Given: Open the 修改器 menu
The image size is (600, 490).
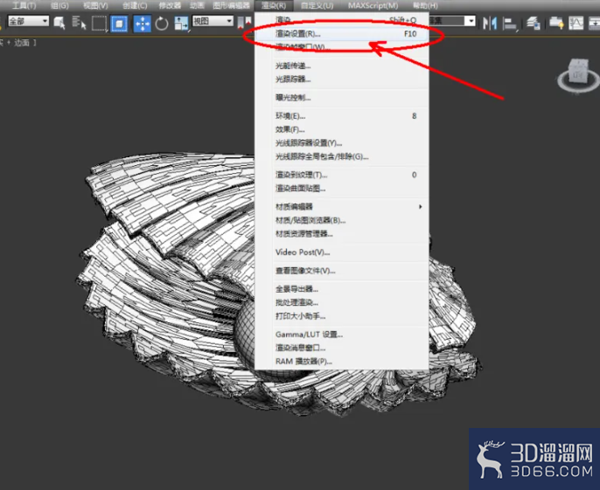Looking at the screenshot, I should coord(170,6).
